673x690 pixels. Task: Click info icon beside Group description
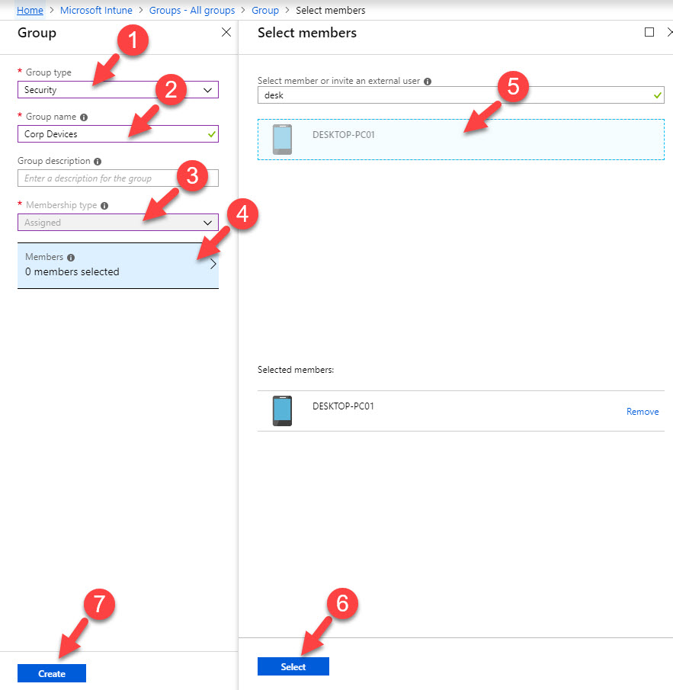(x=98, y=162)
